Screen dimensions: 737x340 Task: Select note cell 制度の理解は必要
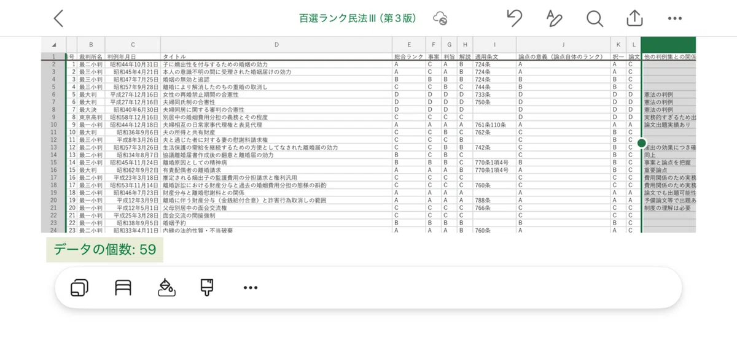[668, 208]
